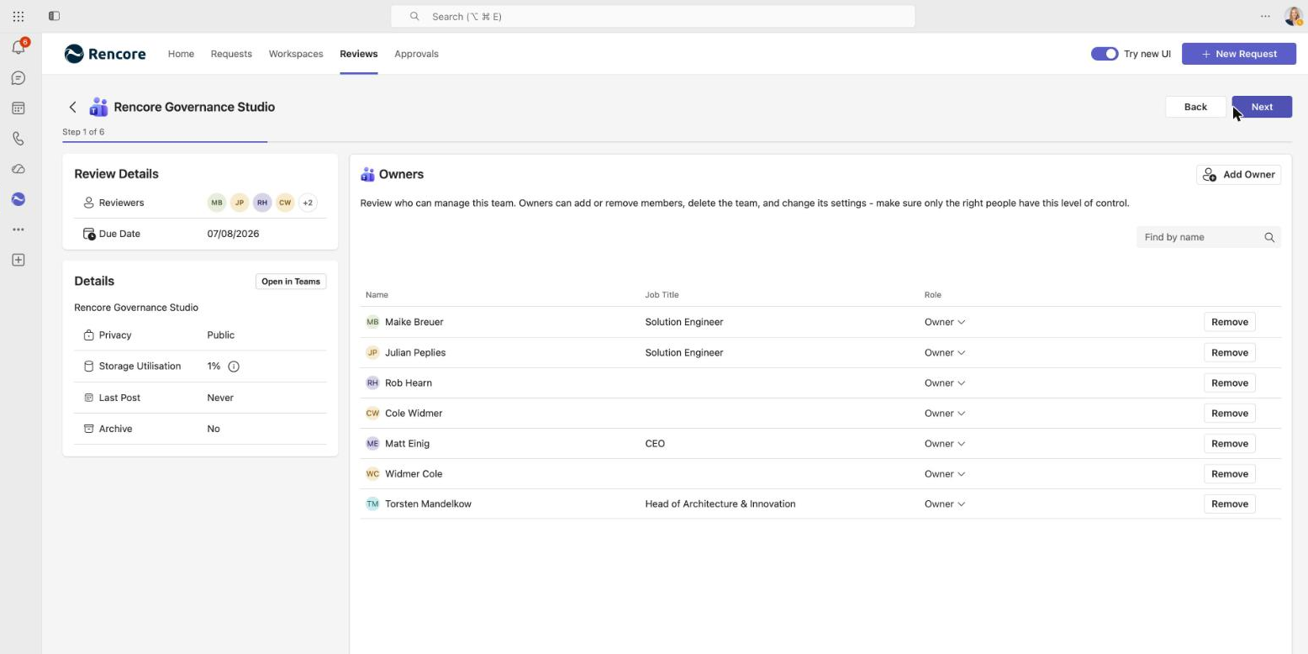Viewport: 1308px width, 654px height.
Task: Click the 'Head of Architecture & Innovation' job title
Action: point(720,504)
